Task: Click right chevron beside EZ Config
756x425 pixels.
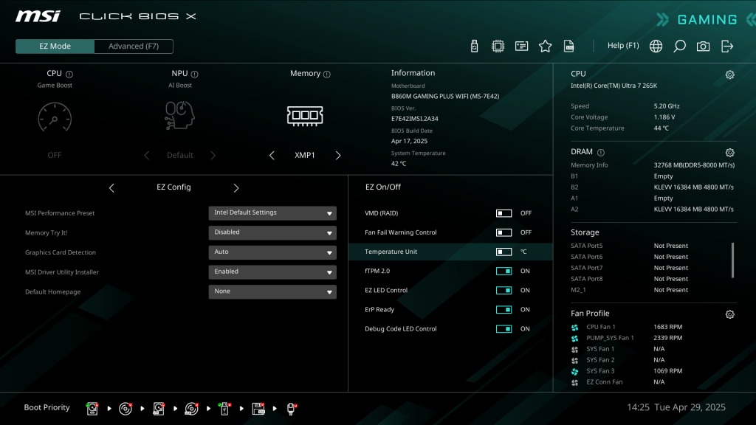Action: pos(236,188)
